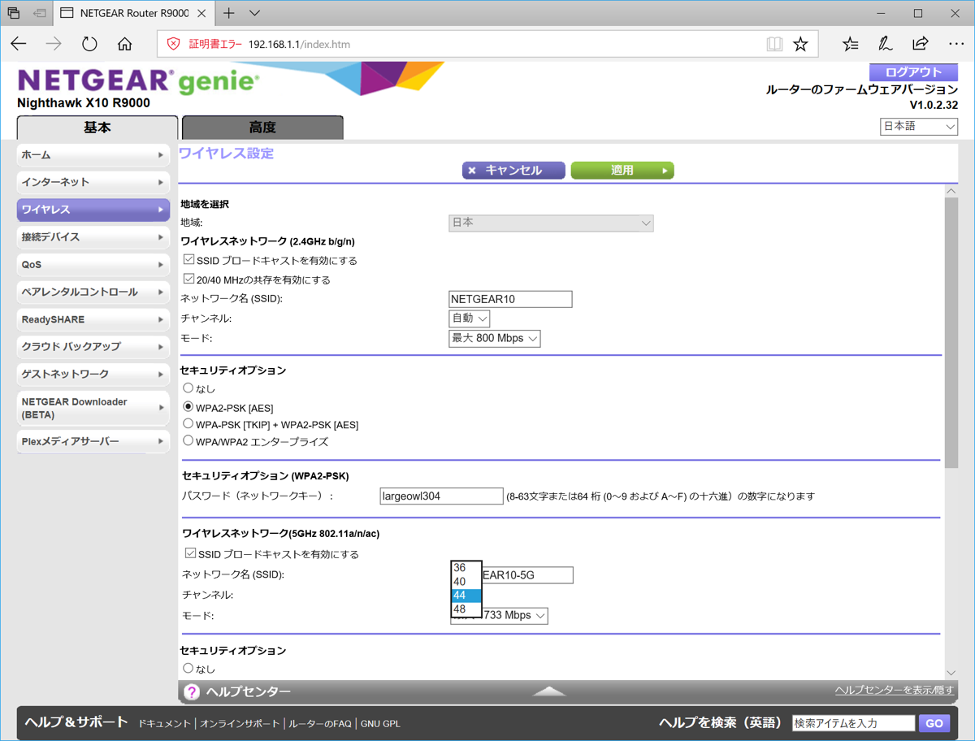Screen dimensions: 975x741
Task: Uncheck 20/40 MHz coexistence checkbox
Action: click(x=189, y=279)
